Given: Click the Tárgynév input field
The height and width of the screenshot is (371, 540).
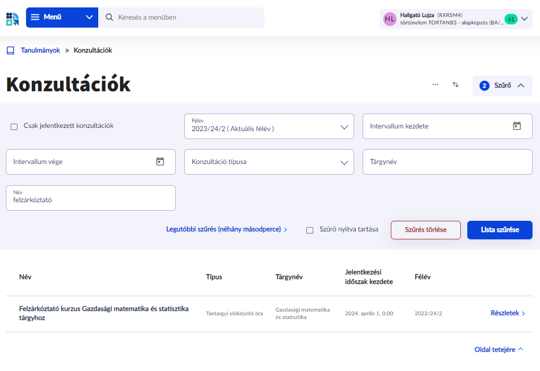Looking at the screenshot, I should click(447, 162).
